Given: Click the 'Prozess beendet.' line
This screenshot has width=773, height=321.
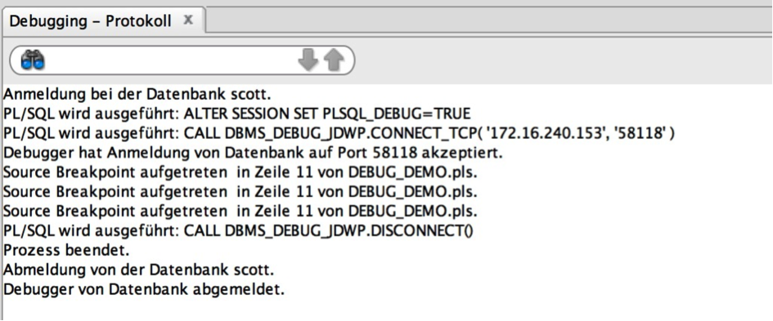Looking at the screenshot, I should point(66,250).
